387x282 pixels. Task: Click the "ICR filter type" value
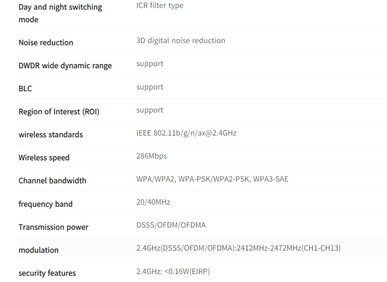160,5
